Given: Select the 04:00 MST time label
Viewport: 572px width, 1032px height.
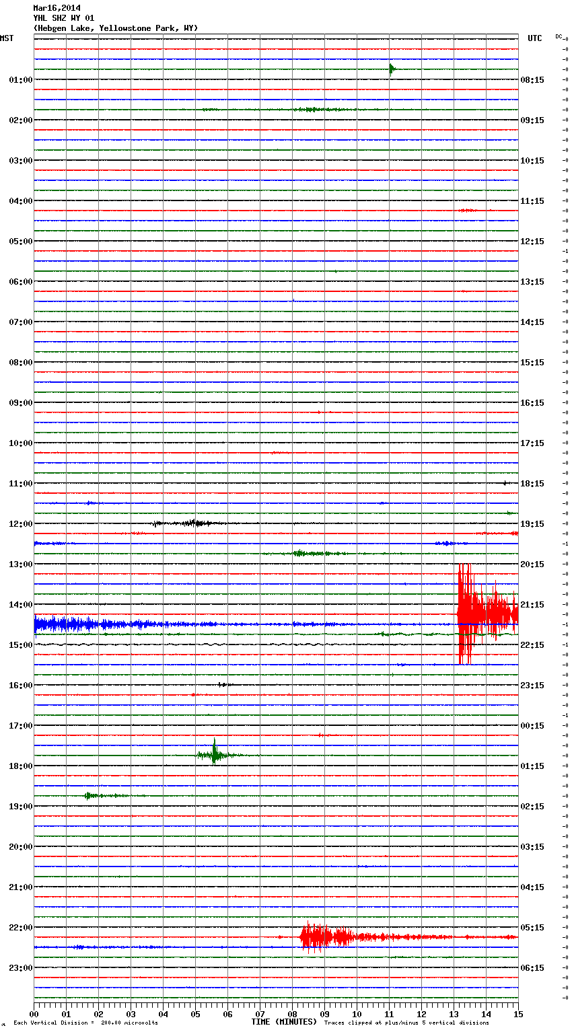Looking at the screenshot, I should click(21, 201).
